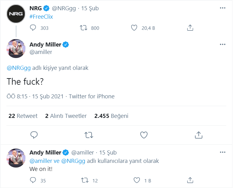Like the "The fuck?" tweet

[144, 135]
